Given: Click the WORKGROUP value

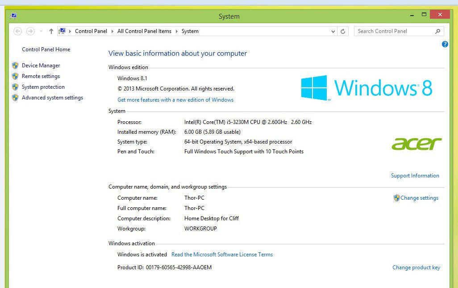Looking at the screenshot, I should coord(200,229).
